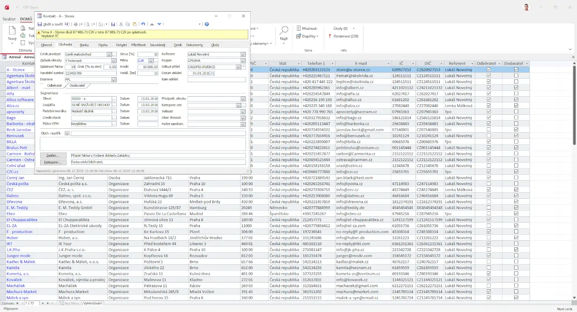Click the Uložit a zavřít save icon
577x312 pixels.
point(40,24)
